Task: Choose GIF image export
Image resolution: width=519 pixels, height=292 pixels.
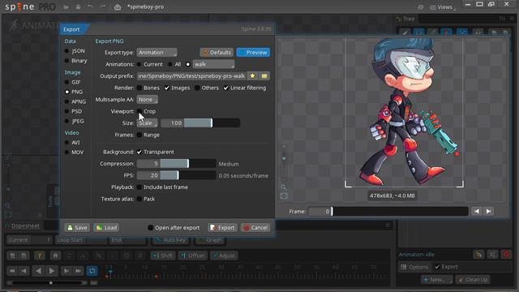Action: [x=73, y=82]
